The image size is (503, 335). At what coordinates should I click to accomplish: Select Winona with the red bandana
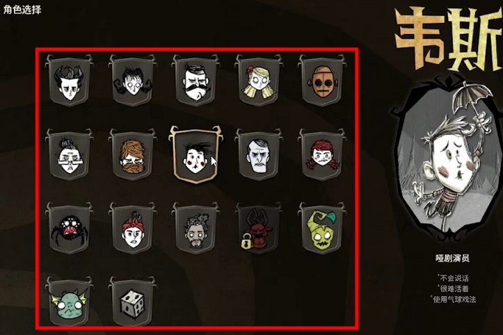132,228
